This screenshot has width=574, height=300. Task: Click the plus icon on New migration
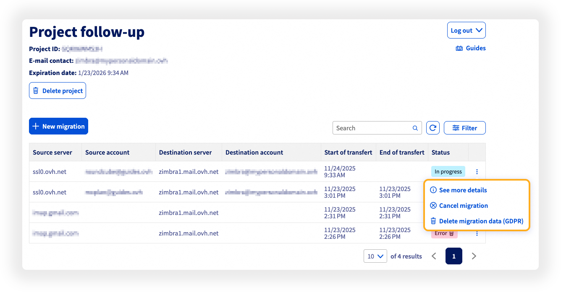point(35,126)
